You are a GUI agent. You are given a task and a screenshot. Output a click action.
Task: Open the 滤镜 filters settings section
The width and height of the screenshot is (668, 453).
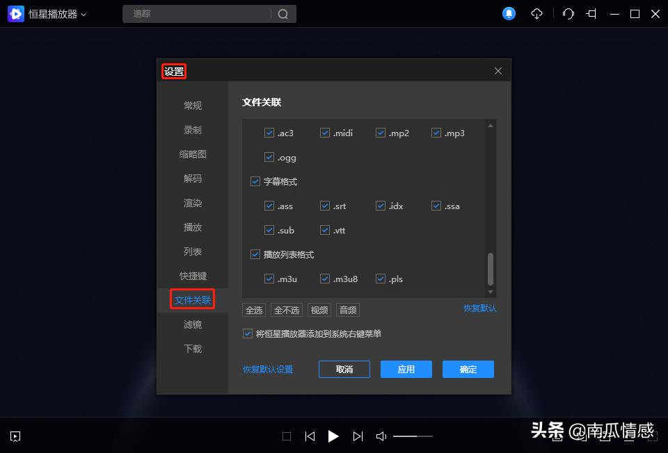click(192, 324)
